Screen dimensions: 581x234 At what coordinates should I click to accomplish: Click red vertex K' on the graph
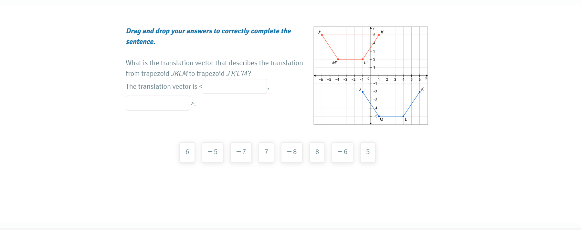(379, 35)
